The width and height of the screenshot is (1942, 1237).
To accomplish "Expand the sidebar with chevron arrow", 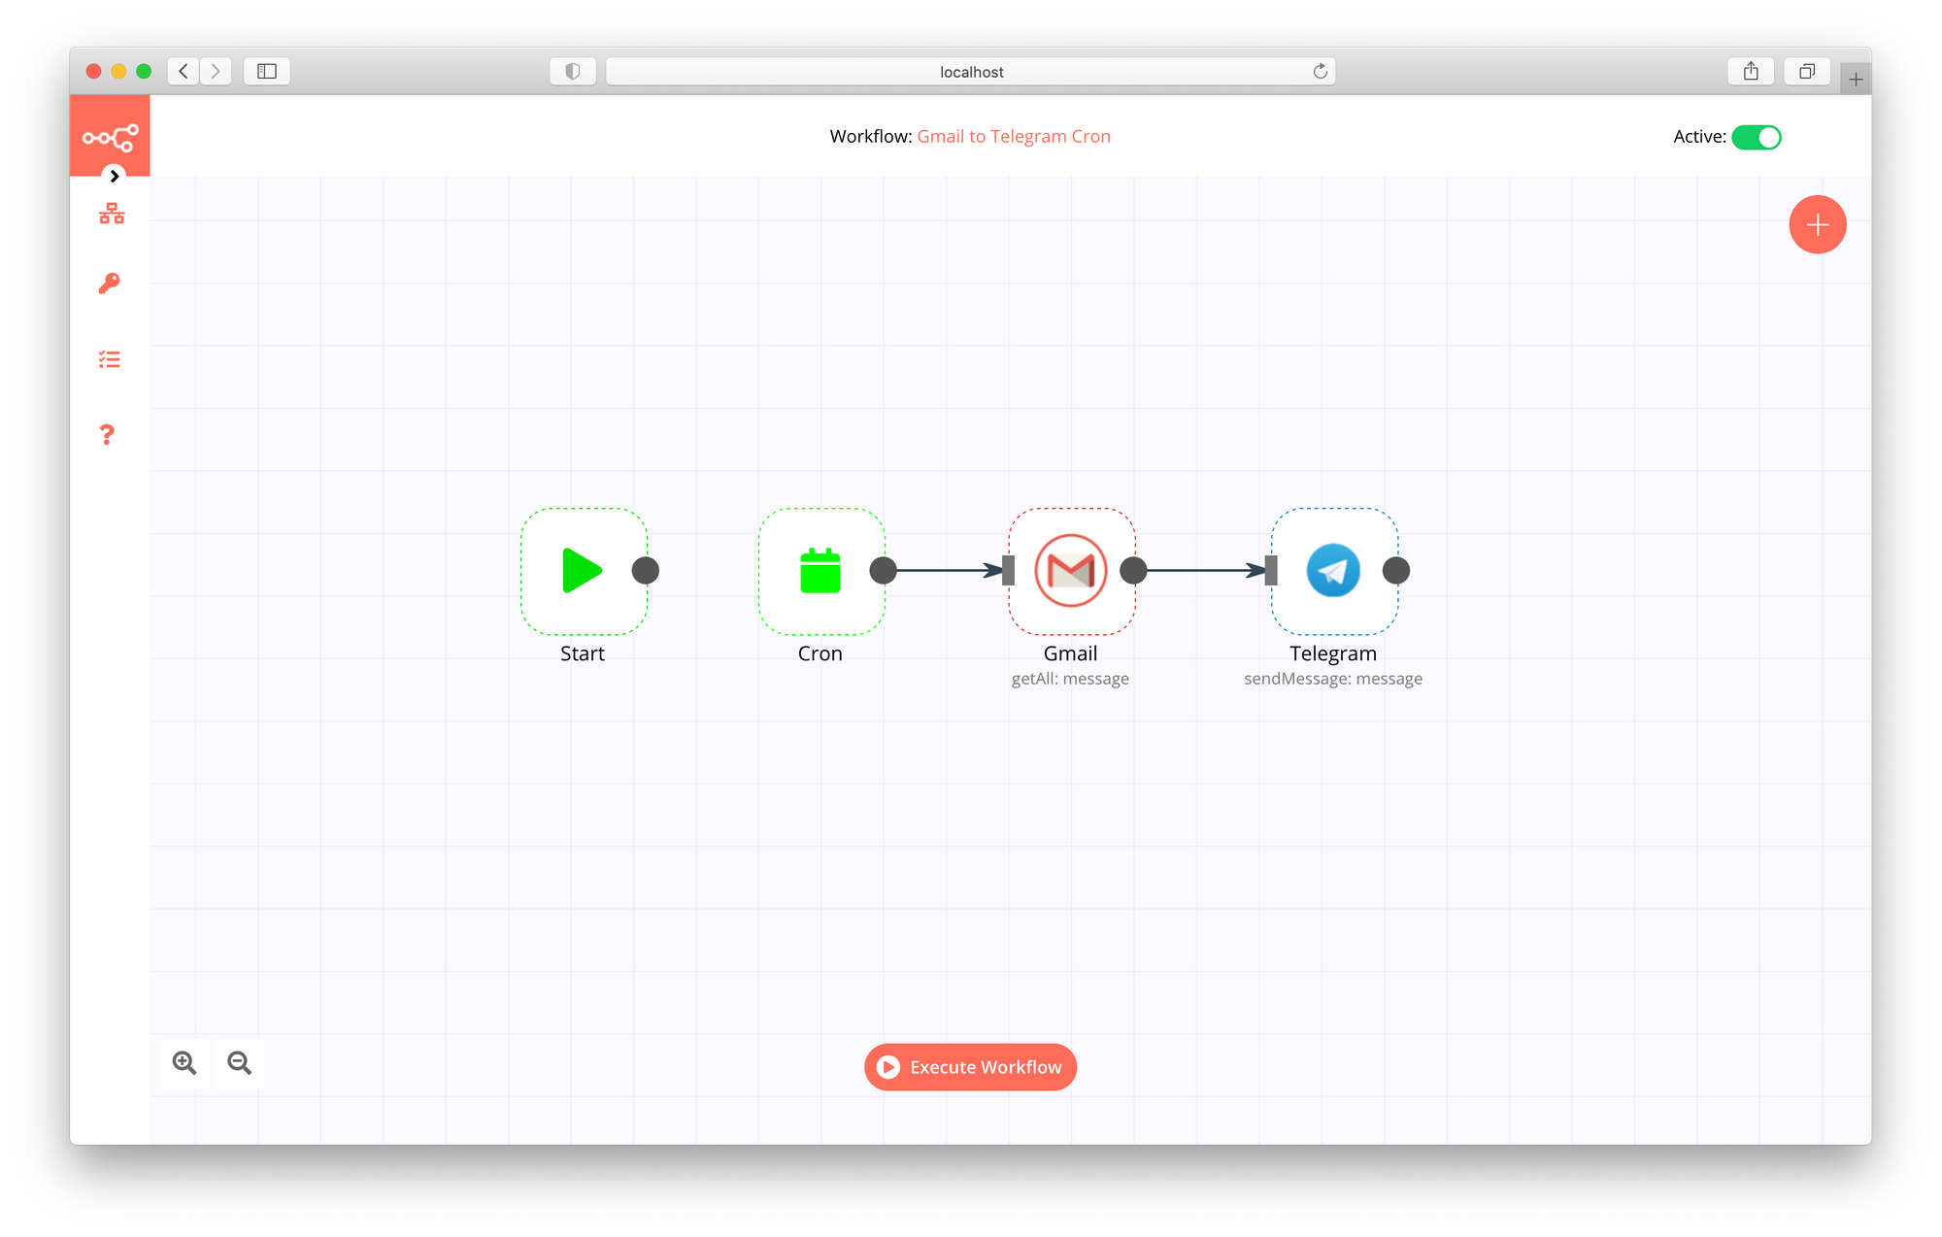I will [x=115, y=176].
